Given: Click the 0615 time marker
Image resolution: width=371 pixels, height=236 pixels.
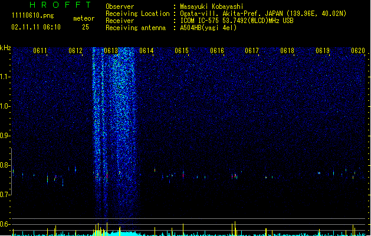Looking at the screenshot, I should pos(182,51).
